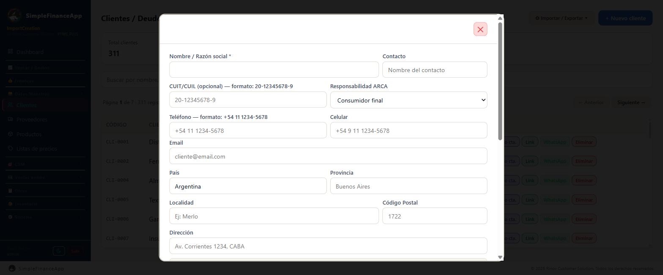This screenshot has height=275, width=663.
Task: Click the Salir button in the sidebar
Action: (x=75, y=251)
